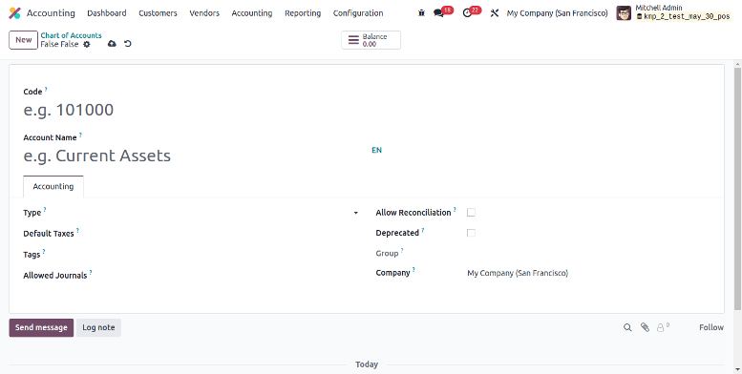Open the Reporting menu
742x374 pixels.
click(x=303, y=13)
